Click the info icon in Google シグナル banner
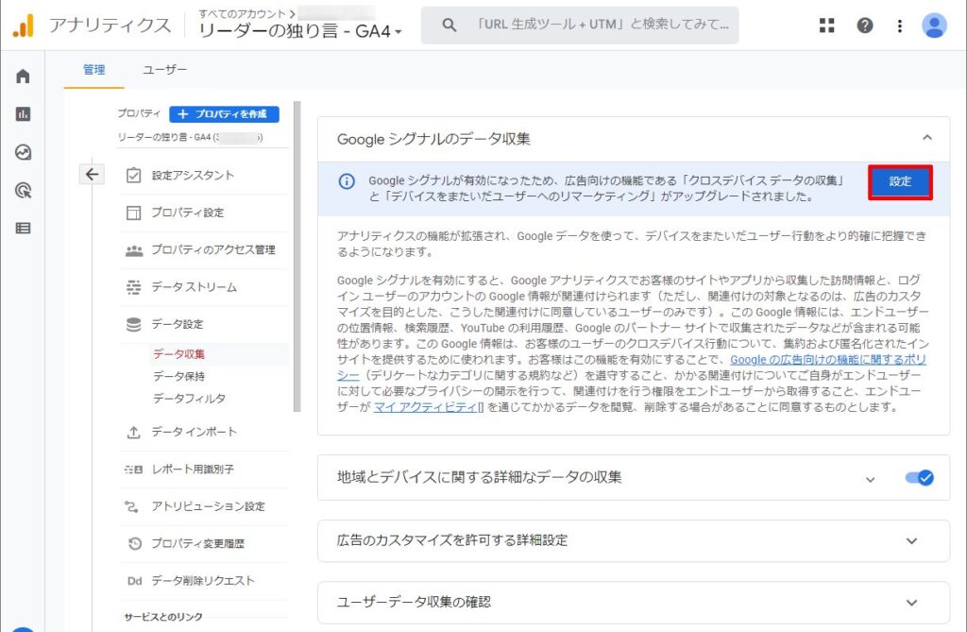 coord(347,181)
